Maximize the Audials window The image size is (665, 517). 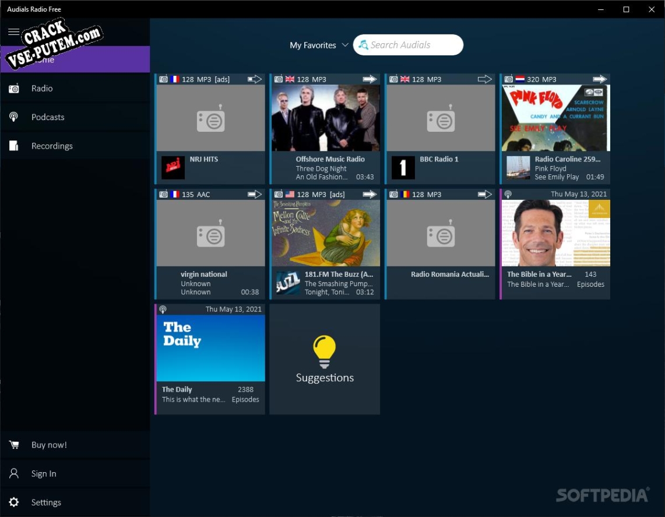[626, 9]
